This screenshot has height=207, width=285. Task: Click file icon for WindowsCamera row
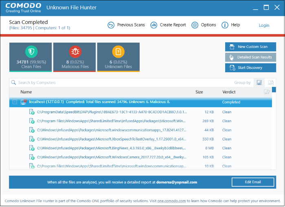click(32, 157)
